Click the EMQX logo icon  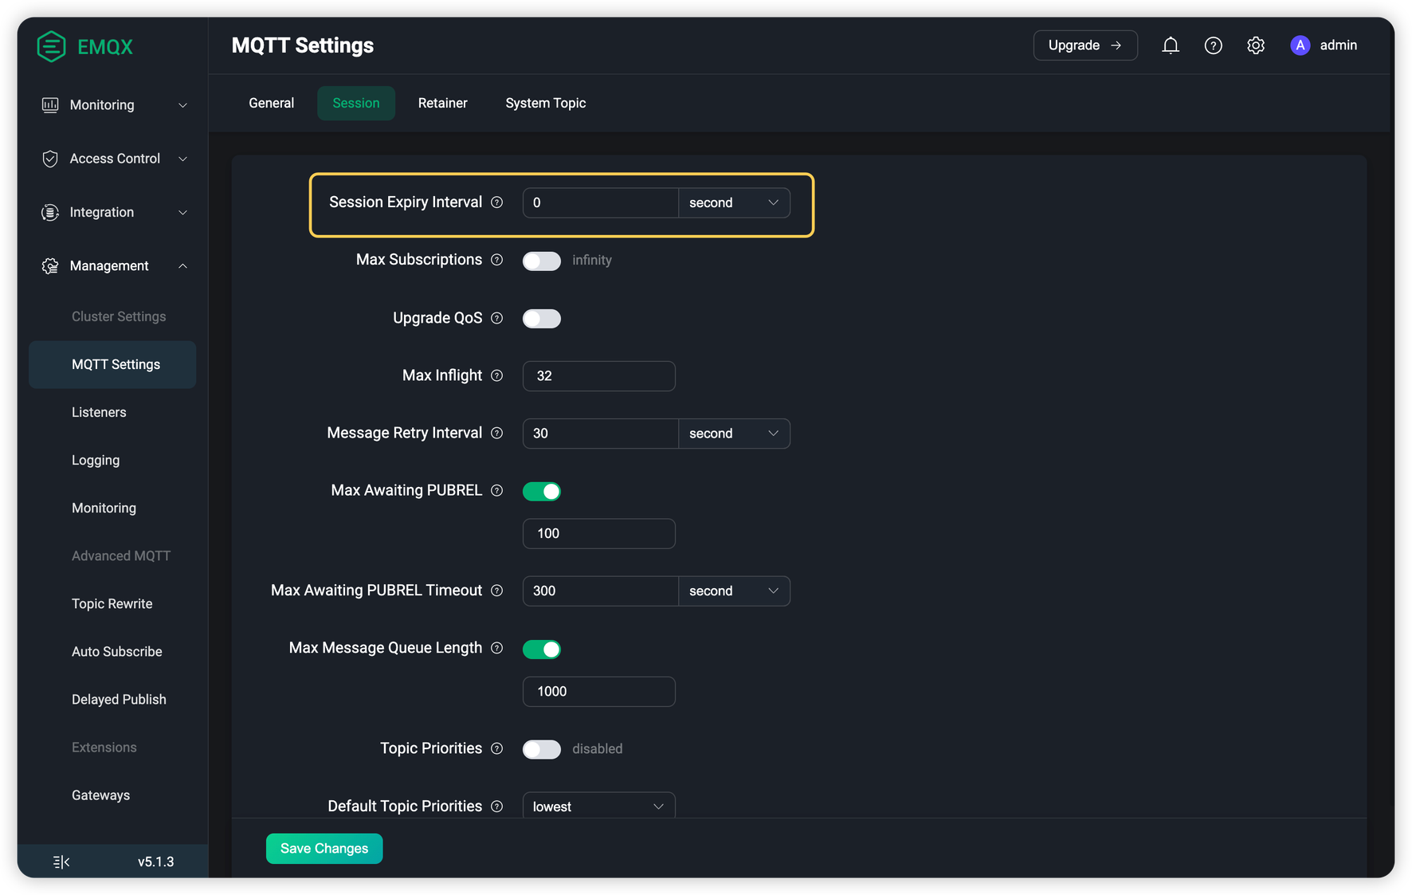point(52,46)
